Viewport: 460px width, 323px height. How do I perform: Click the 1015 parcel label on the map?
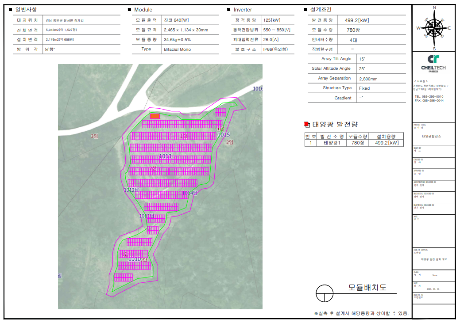point(224,134)
